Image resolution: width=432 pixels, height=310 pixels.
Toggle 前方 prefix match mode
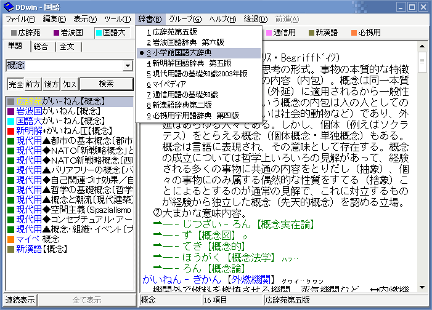(33, 84)
